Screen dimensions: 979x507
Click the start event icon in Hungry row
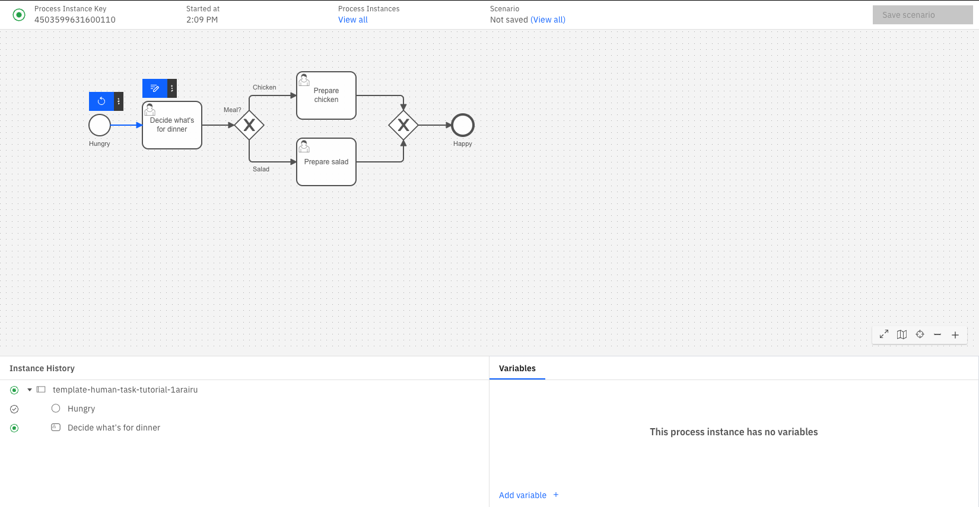point(56,408)
